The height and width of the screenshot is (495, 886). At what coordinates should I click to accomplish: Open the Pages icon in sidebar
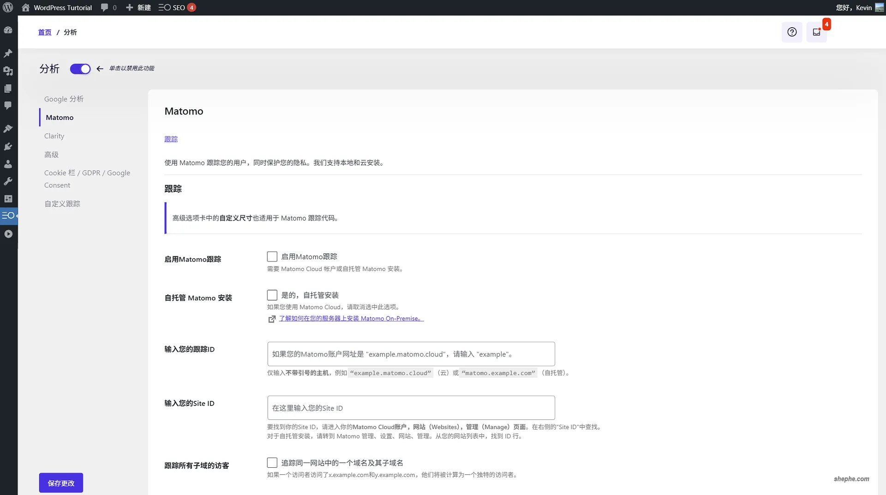8,88
